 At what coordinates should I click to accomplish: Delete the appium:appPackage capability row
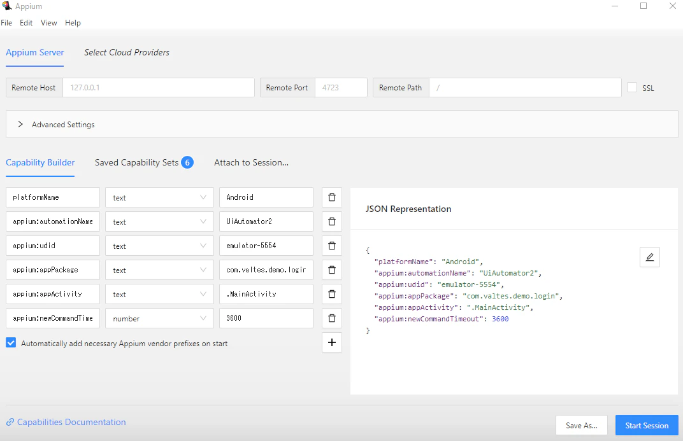click(x=331, y=270)
